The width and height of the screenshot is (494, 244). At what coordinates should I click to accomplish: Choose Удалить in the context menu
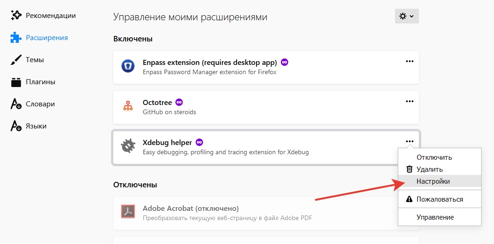pyautogui.click(x=440, y=169)
